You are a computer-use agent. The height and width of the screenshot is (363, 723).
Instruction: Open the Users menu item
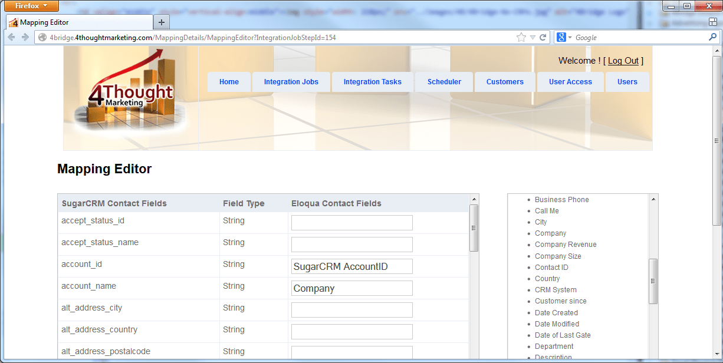[627, 82]
